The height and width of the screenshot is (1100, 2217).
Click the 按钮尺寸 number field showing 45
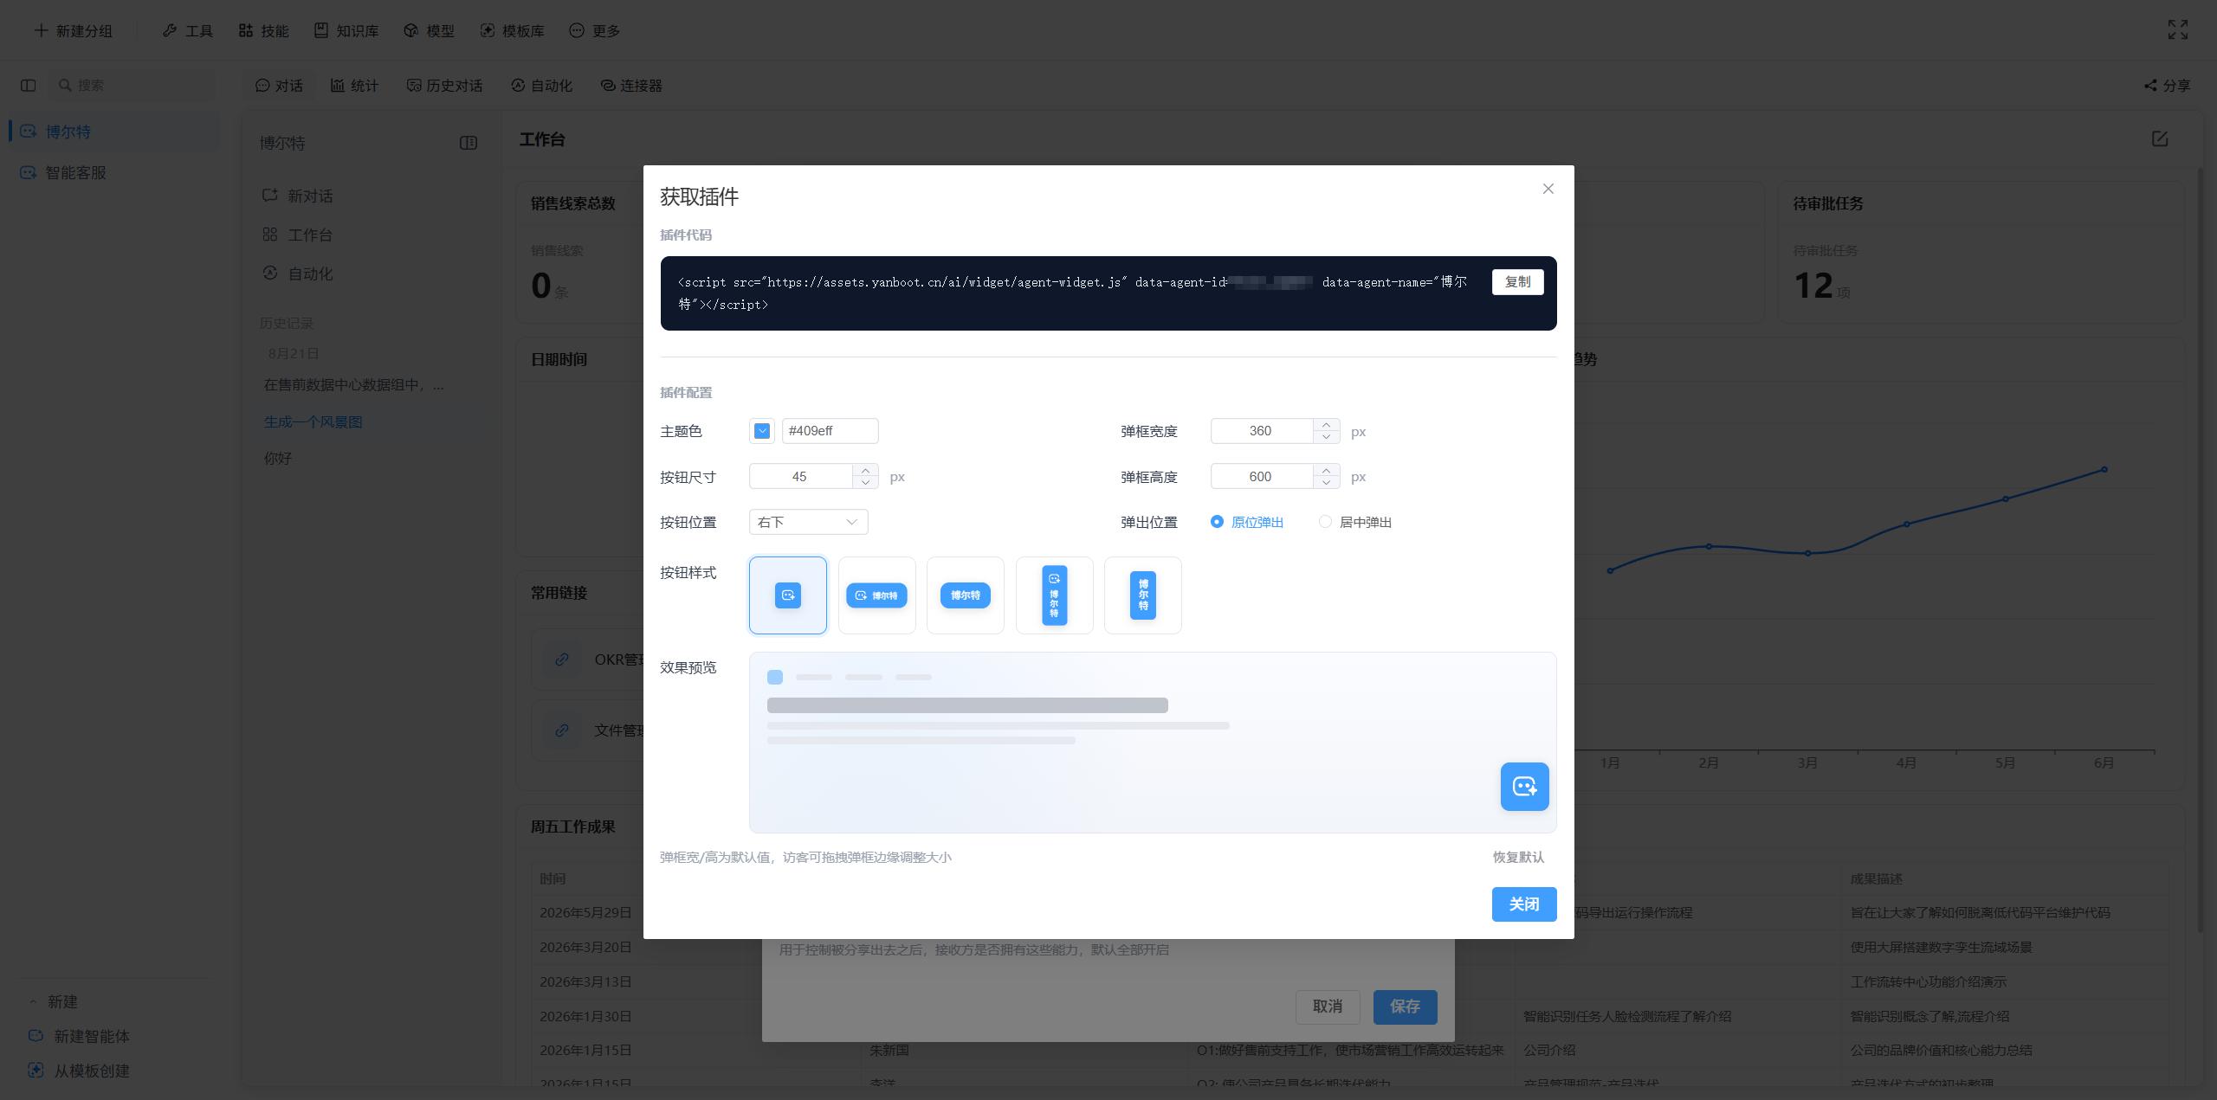tap(799, 477)
